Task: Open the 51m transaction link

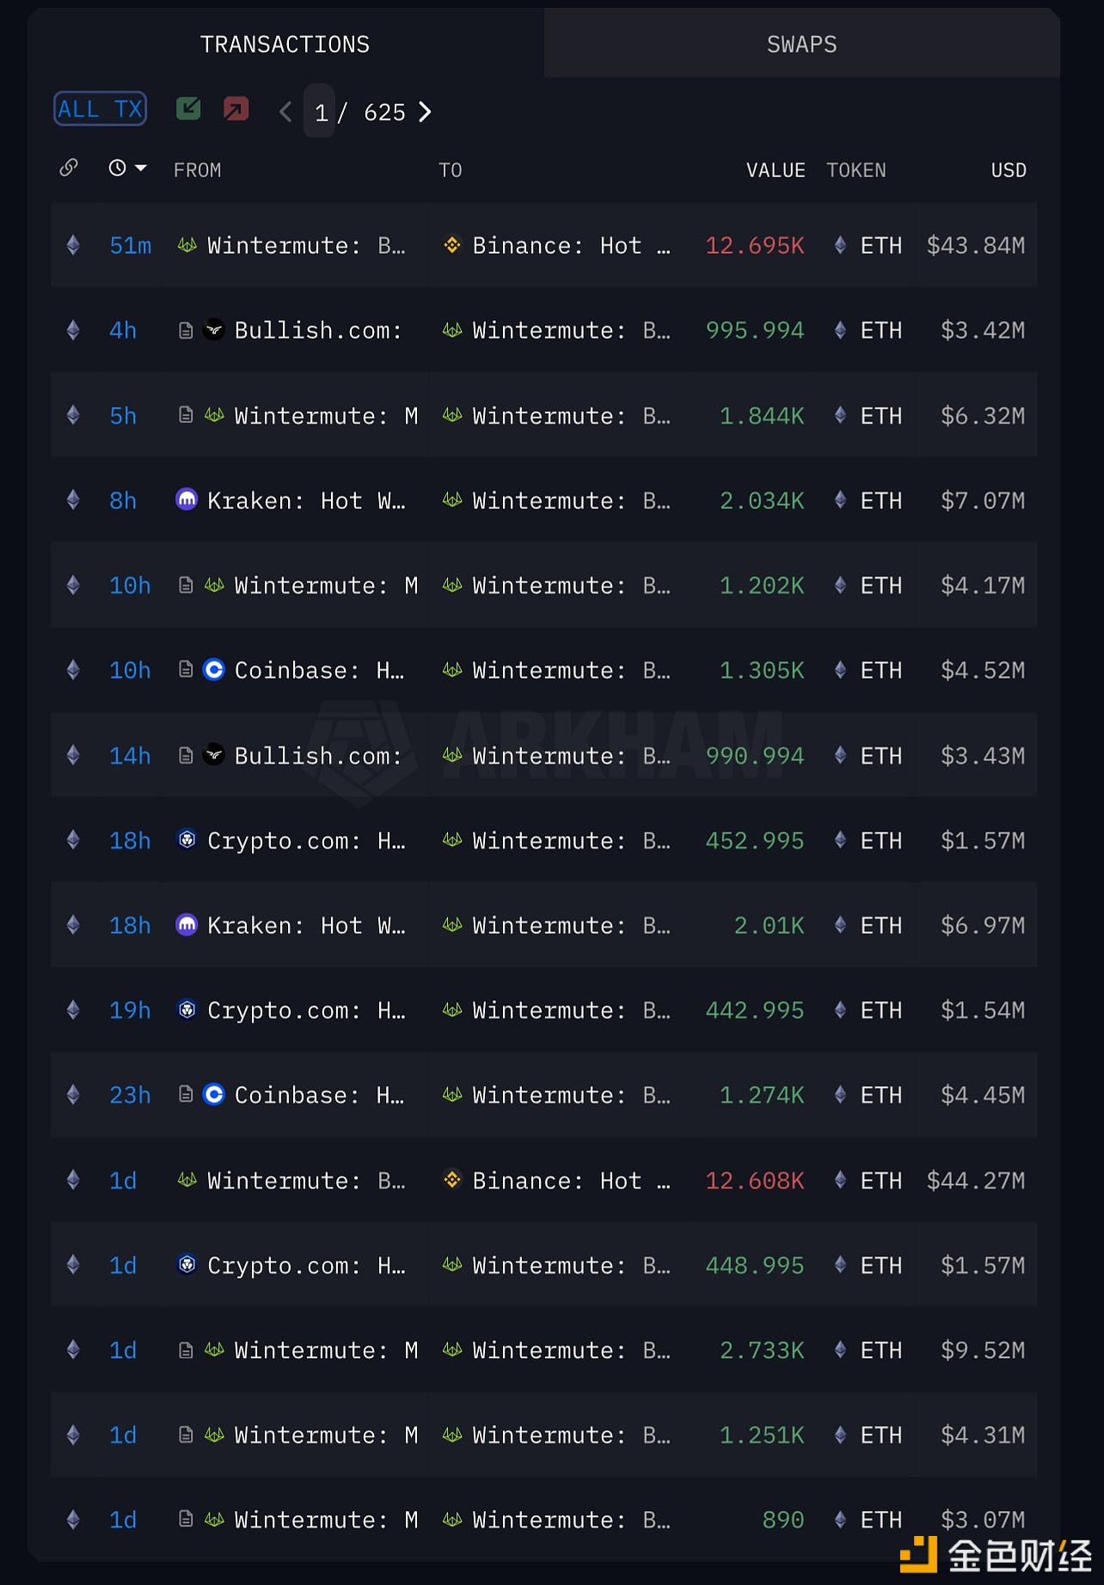Action: tap(130, 246)
